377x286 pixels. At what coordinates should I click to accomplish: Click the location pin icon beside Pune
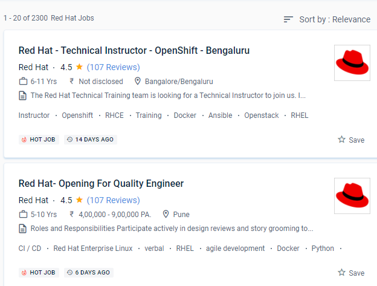(x=165, y=214)
